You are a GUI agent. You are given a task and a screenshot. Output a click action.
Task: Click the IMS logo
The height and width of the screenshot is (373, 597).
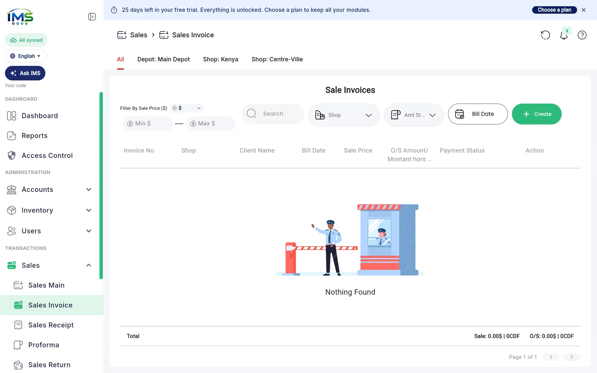tap(20, 17)
